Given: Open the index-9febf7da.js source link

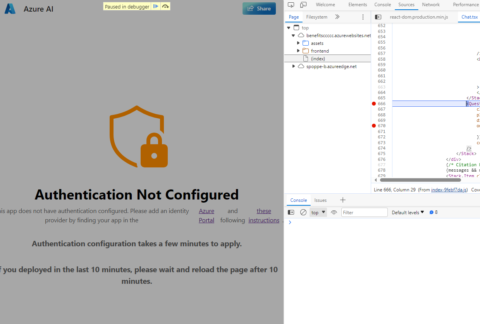Looking at the screenshot, I should 449,190.
